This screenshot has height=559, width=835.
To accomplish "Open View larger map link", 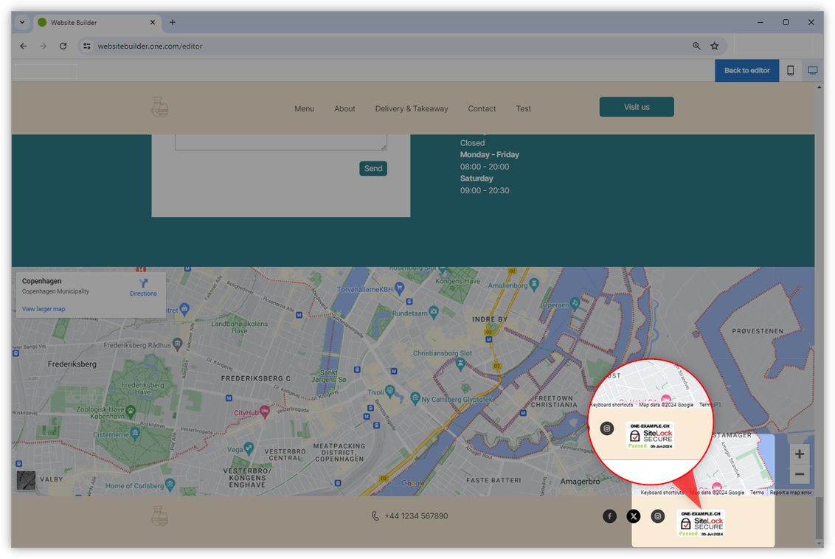I will (x=44, y=309).
